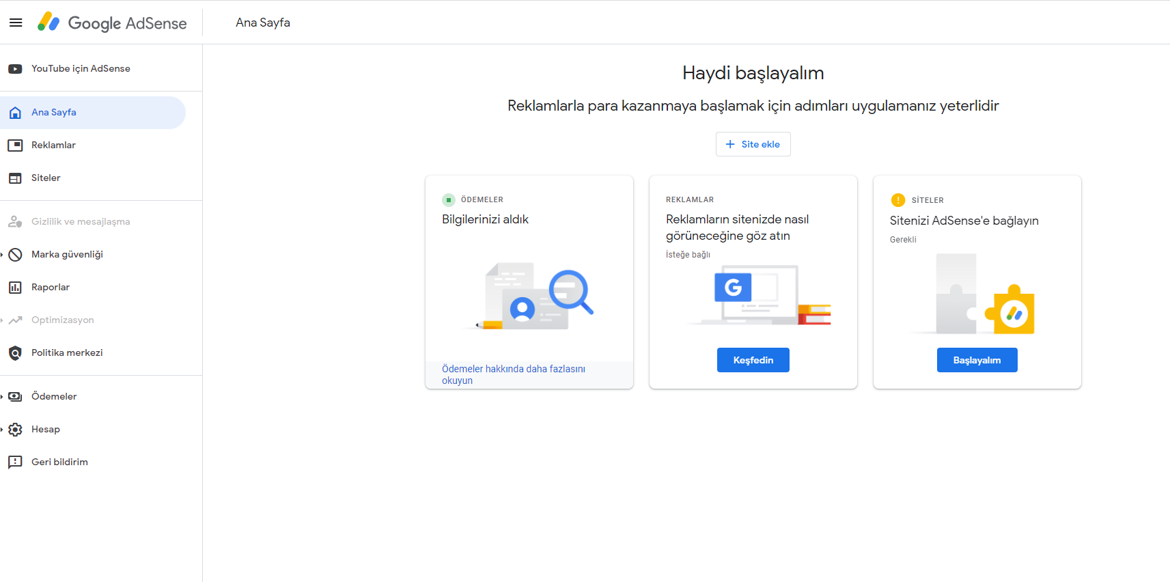Click the Politika merkezi shield icon

coord(15,353)
